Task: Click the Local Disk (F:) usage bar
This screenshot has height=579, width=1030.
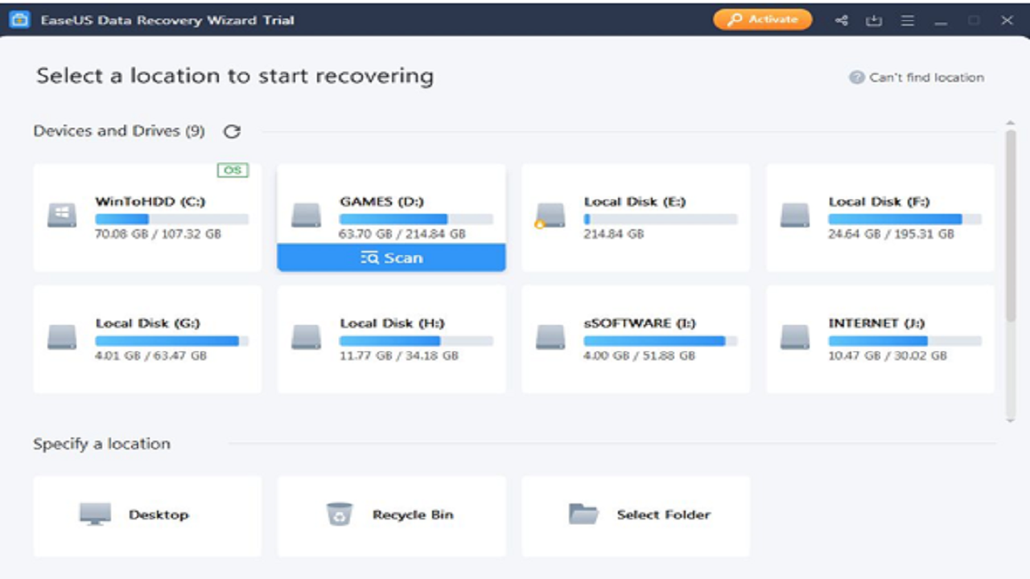Action: coord(905,219)
